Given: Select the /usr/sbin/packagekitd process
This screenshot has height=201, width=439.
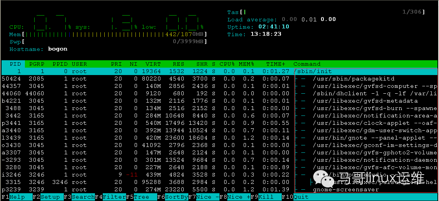Looking at the screenshot, I should [219, 79].
